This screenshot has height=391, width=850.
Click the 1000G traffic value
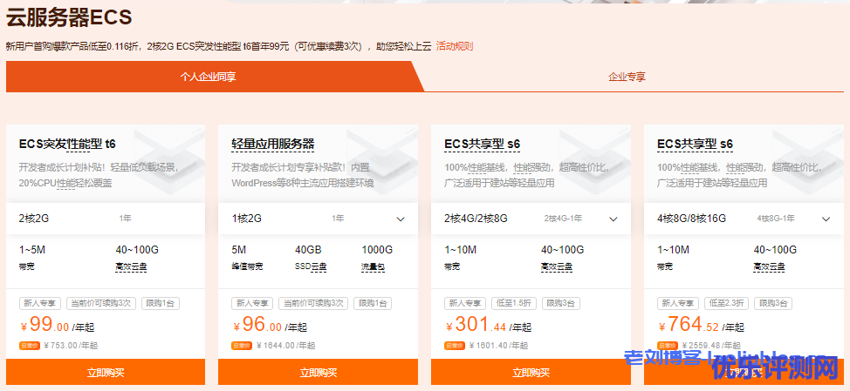click(x=377, y=250)
